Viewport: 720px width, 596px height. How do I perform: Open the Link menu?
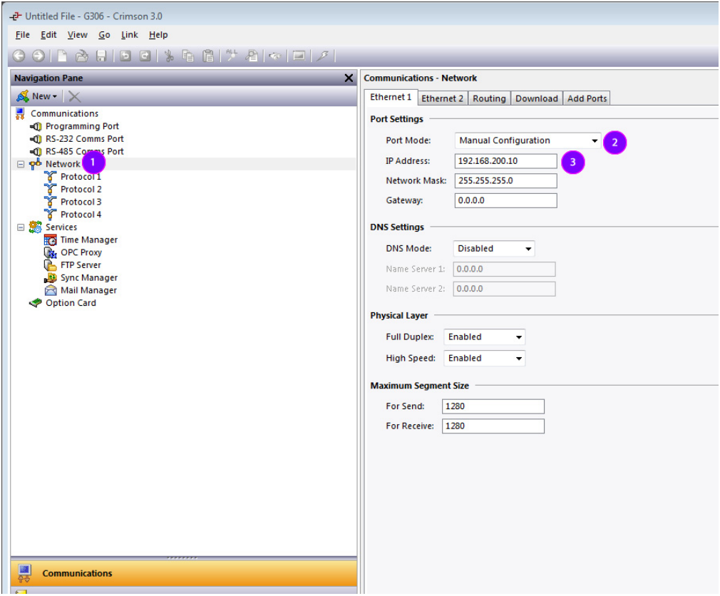(x=130, y=35)
